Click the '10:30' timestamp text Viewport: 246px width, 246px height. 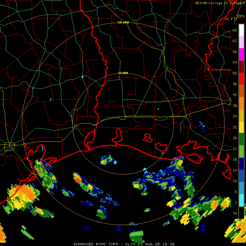click(x=168, y=244)
